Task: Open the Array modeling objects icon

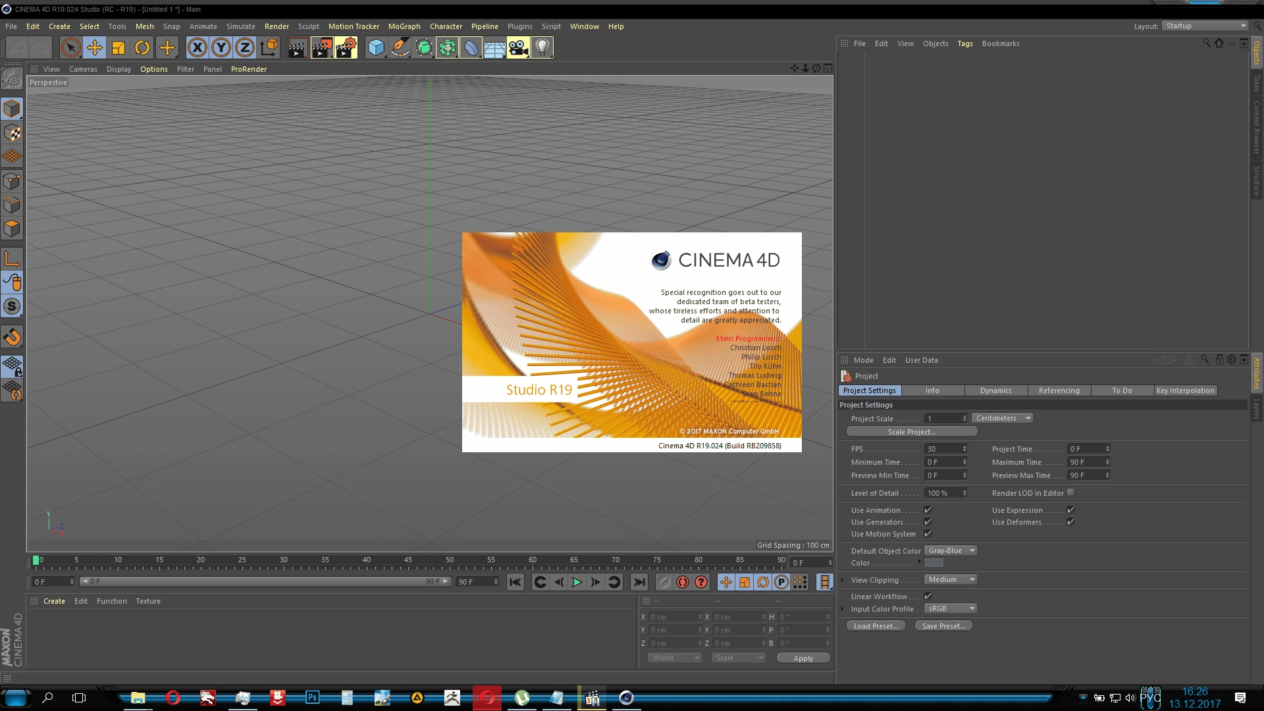Action: 447,47
